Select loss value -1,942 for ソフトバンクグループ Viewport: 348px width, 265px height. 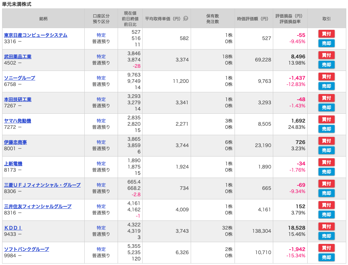tap(297, 249)
